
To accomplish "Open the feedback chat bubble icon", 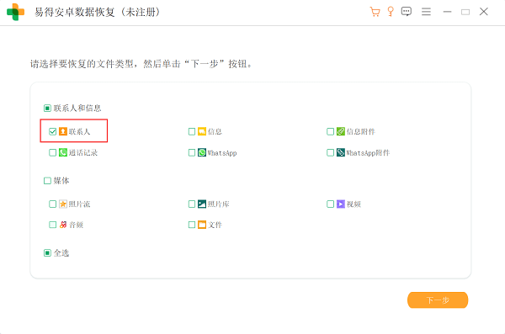I will 407,12.
